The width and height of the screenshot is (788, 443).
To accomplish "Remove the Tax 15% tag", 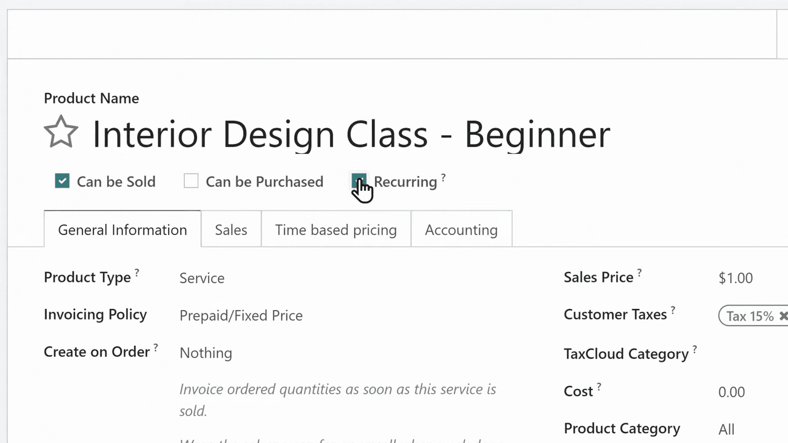I will point(783,316).
